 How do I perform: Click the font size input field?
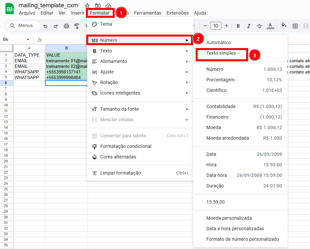(x=215, y=26)
